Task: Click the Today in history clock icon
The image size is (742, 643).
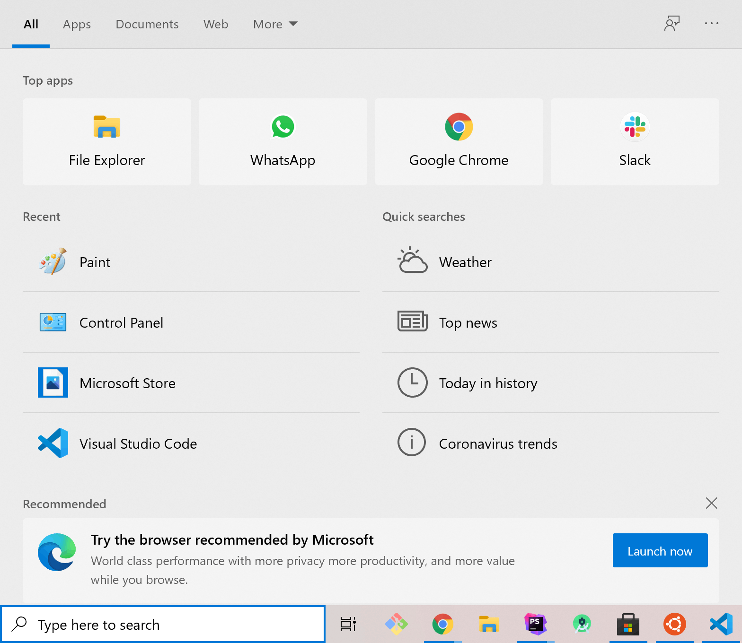Action: click(412, 382)
